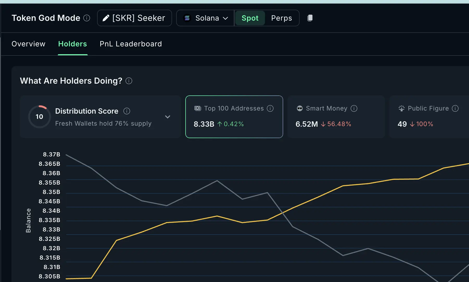This screenshot has width=469, height=282.
Task: Click the Public Figure icon
Action: pos(402,108)
